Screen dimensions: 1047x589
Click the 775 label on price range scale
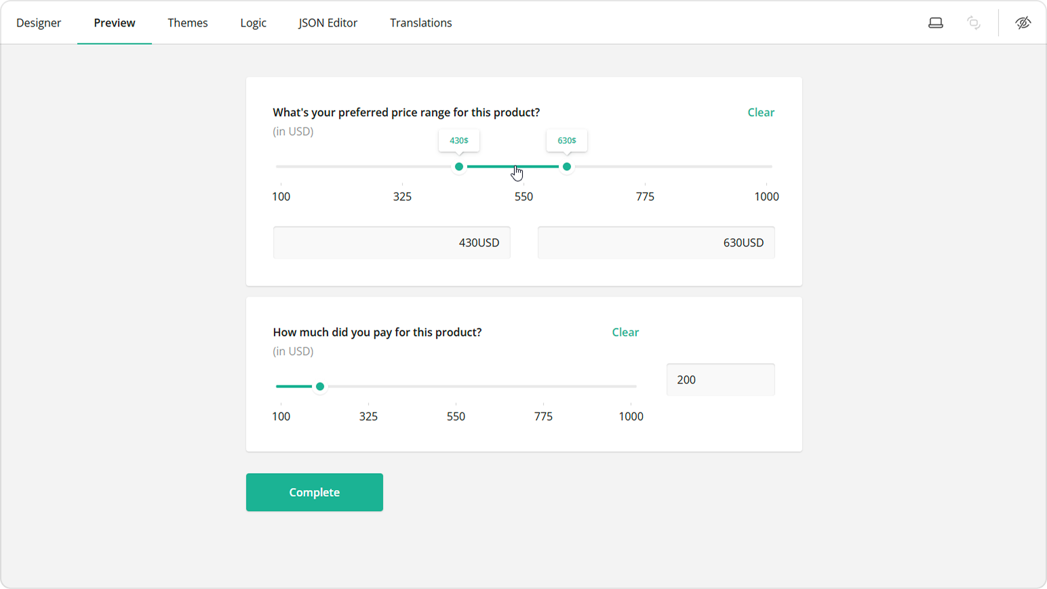pyautogui.click(x=645, y=197)
